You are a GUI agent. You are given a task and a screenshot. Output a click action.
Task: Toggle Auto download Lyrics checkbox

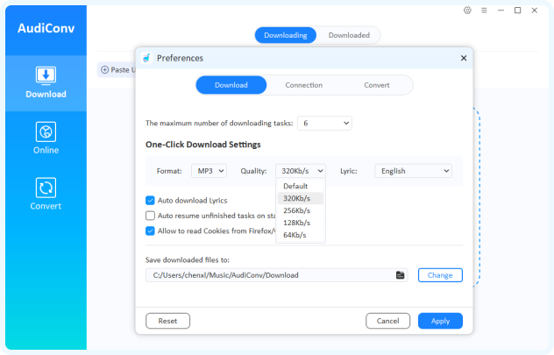coord(150,200)
